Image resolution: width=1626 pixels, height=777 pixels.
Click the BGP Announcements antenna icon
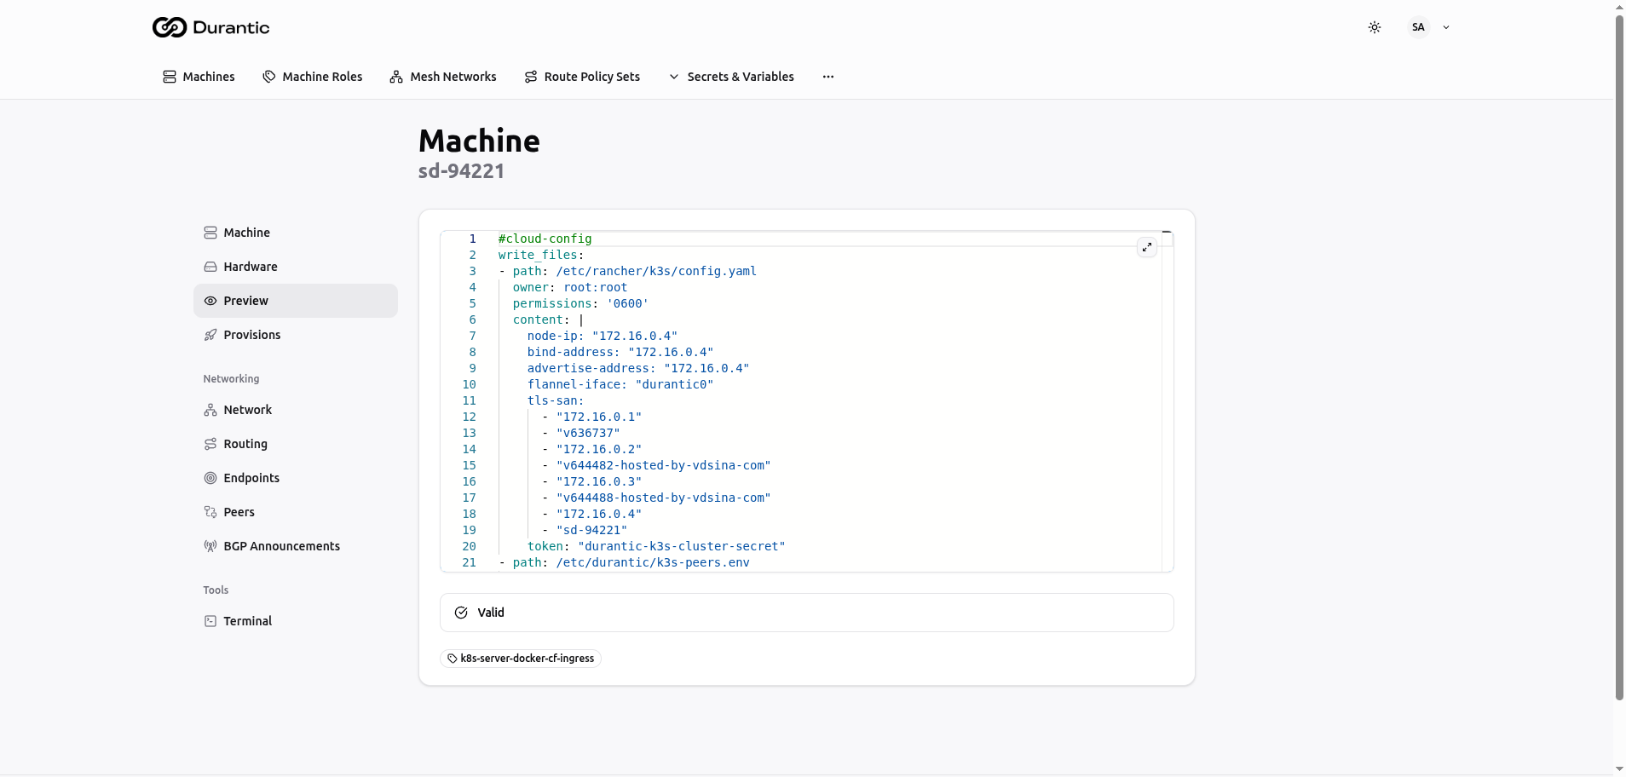[210, 546]
